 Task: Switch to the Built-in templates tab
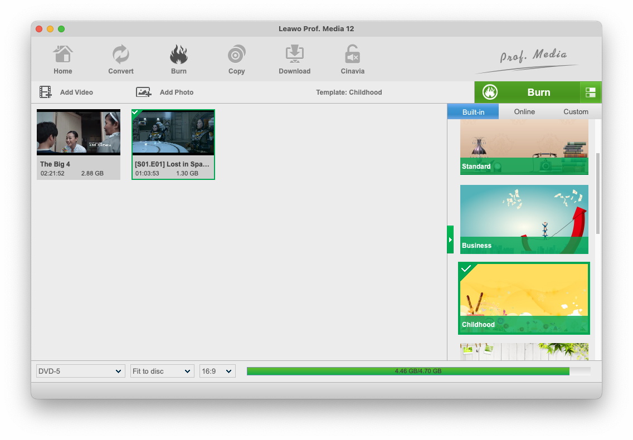click(473, 112)
